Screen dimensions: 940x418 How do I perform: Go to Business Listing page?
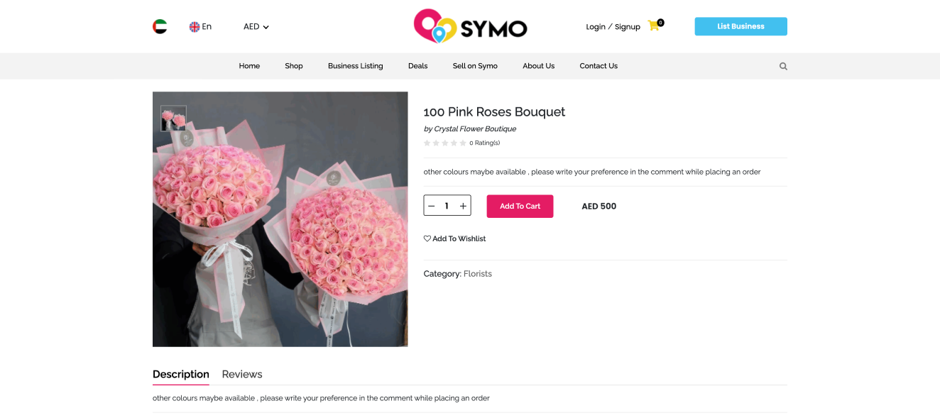click(355, 66)
